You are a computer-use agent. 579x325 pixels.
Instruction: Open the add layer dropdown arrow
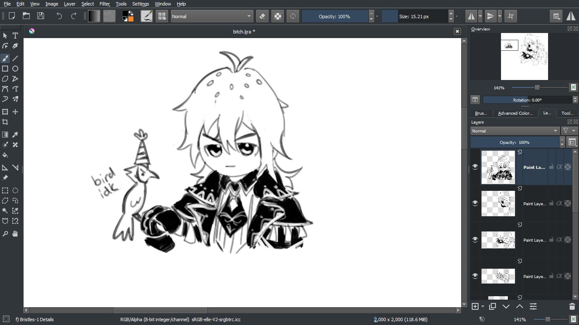click(x=483, y=306)
